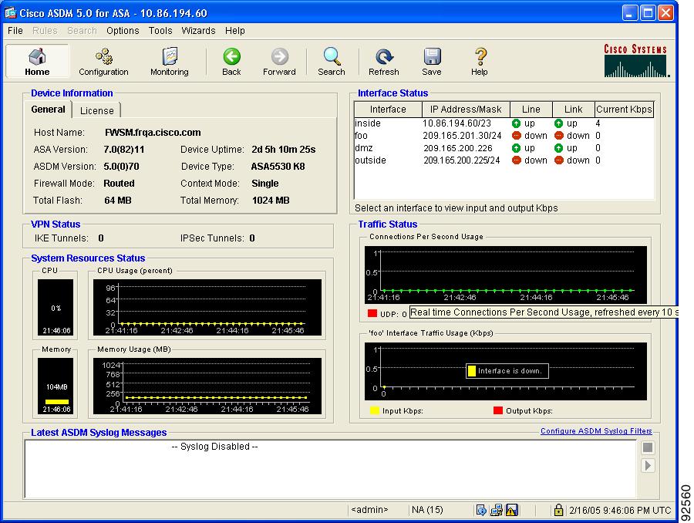Open the greyed-out Search menu

click(x=82, y=31)
